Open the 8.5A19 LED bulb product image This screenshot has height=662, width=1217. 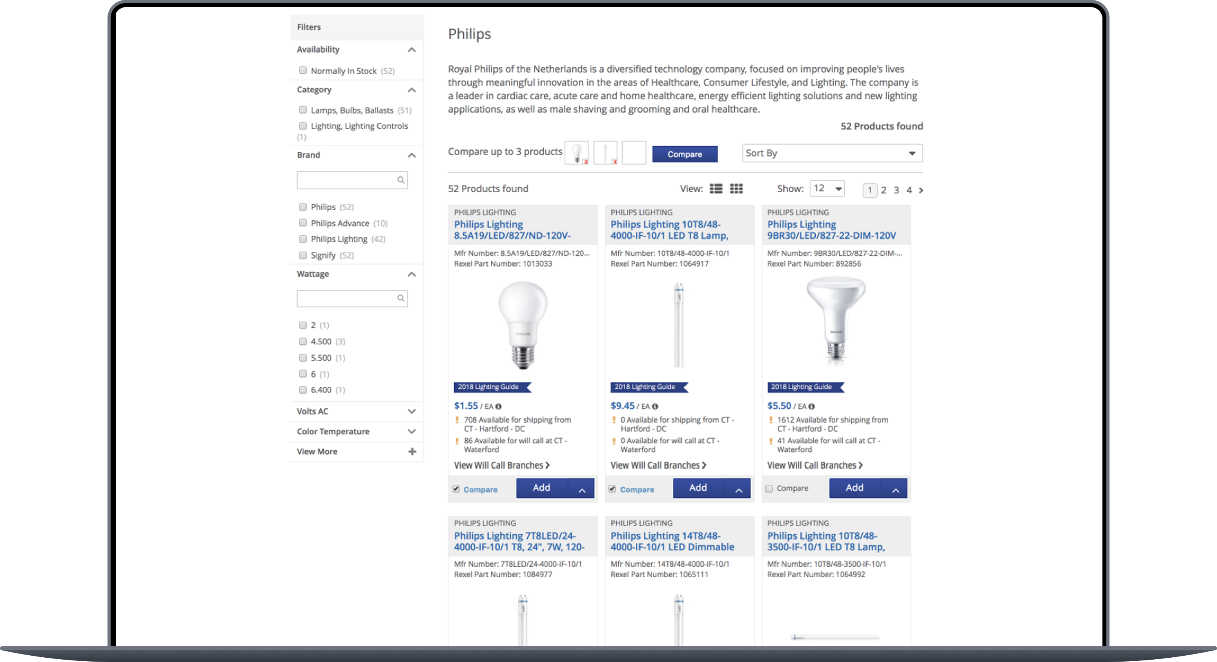[523, 325]
